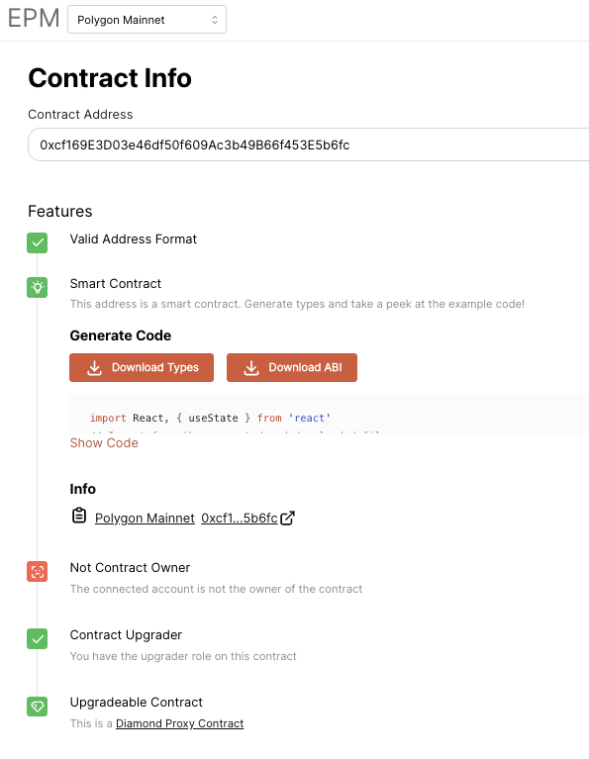Viewport: 589px width, 759px height.
Task: Click the red face-scan Not Contract Owner icon
Action: pos(37,572)
